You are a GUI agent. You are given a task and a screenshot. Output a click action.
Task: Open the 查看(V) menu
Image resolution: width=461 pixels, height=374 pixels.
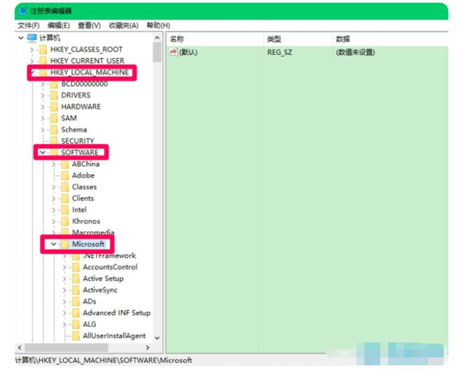pyautogui.click(x=89, y=26)
